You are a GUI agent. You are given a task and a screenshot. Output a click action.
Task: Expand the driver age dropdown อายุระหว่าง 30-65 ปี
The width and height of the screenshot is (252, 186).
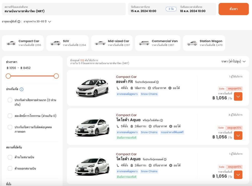pyautogui.click(x=37, y=21)
